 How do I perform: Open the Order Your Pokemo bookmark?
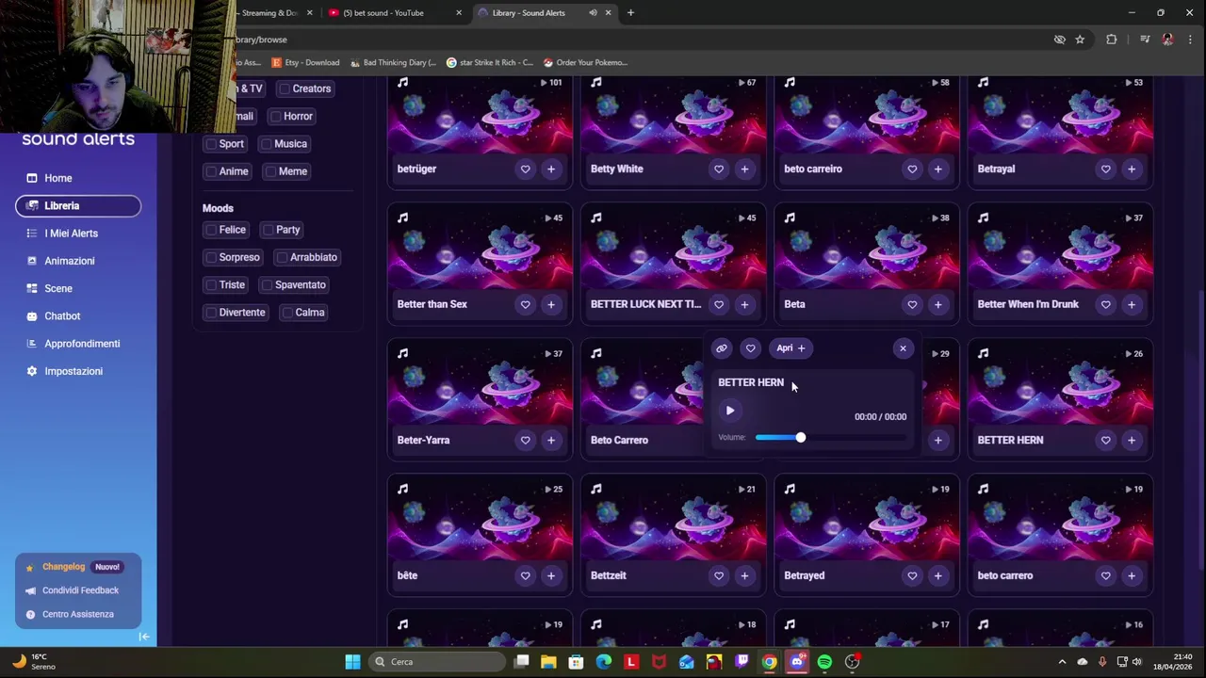click(585, 63)
